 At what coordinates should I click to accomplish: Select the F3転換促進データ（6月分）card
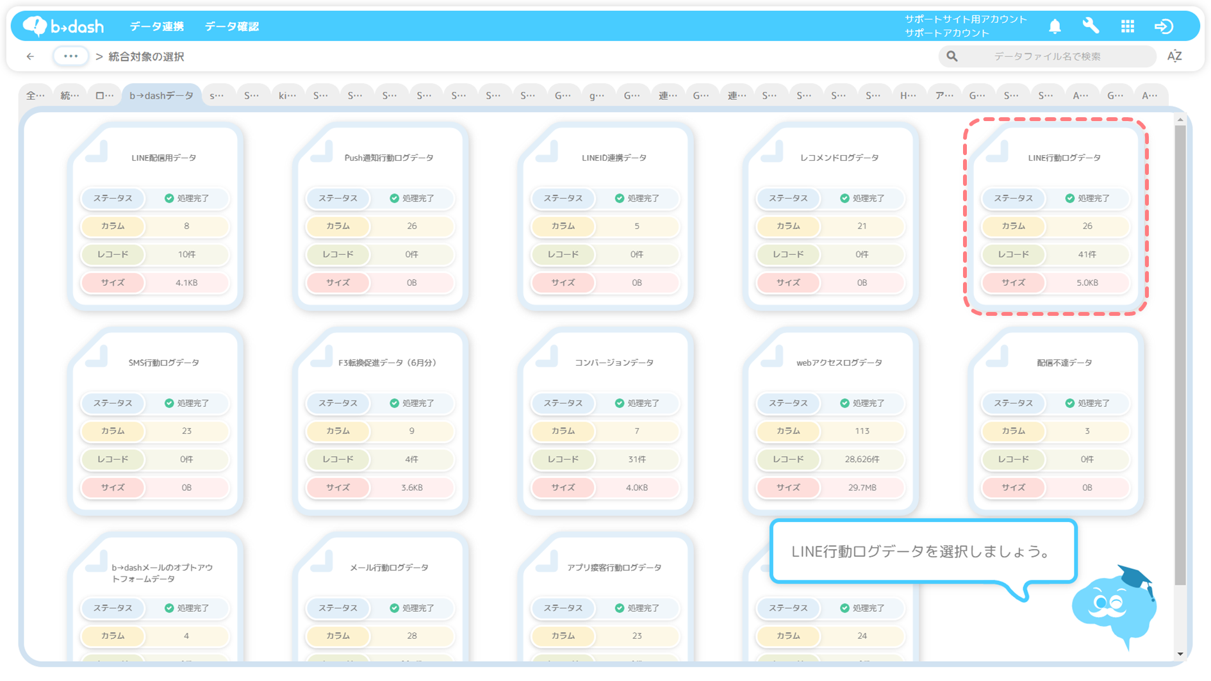380,422
